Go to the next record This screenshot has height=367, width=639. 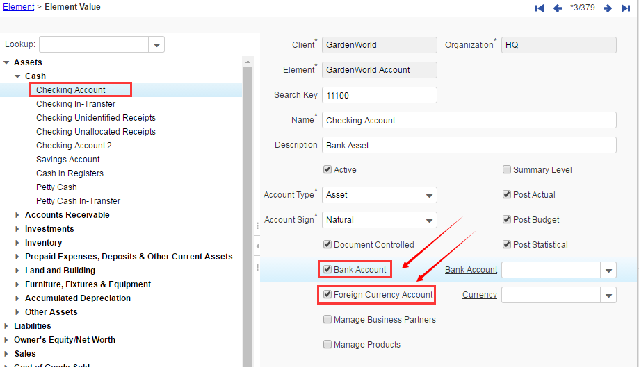click(x=608, y=8)
